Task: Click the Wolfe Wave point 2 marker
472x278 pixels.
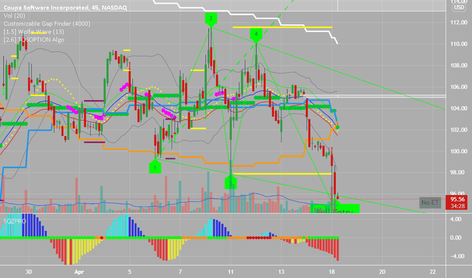Action: pos(211,19)
